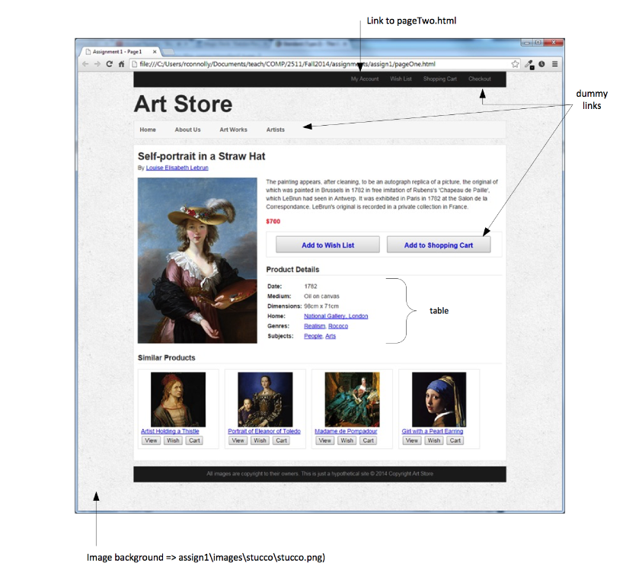Click the dark clock extension icon
The height and width of the screenshot is (567, 642).
click(x=541, y=65)
